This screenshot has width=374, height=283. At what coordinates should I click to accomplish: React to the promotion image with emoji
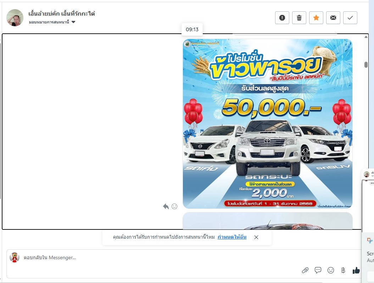pos(175,206)
